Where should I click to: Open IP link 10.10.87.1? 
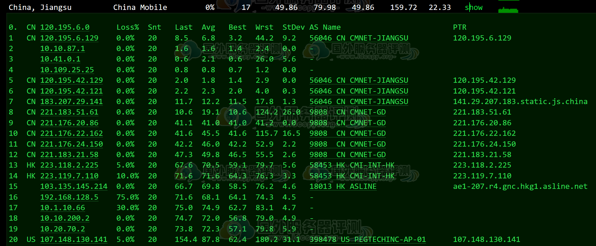click(x=63, y=49)
